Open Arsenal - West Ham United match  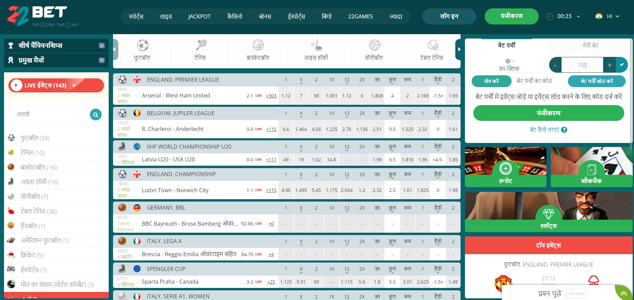(x=176, y=96)
